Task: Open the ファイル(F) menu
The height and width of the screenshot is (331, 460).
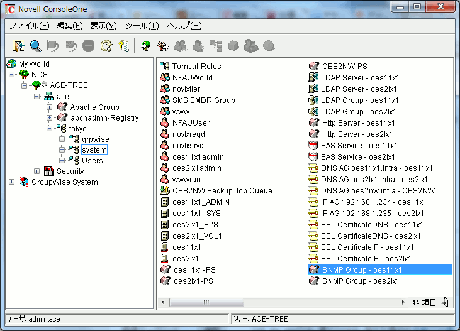Action: click(x=30, y=26)
